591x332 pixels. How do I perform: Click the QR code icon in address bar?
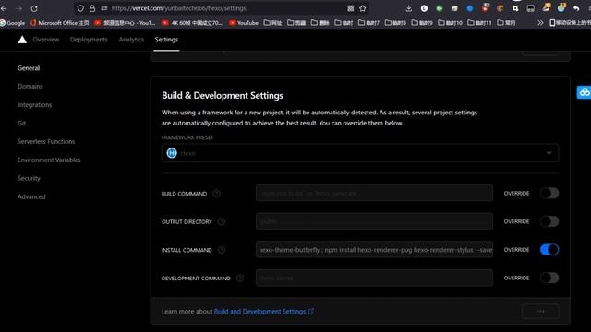click(351, 8)
